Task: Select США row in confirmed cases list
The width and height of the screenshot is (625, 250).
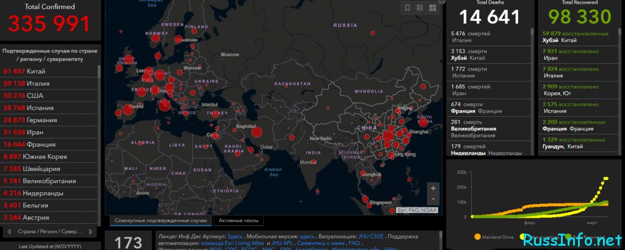Action: coord(49,95)
